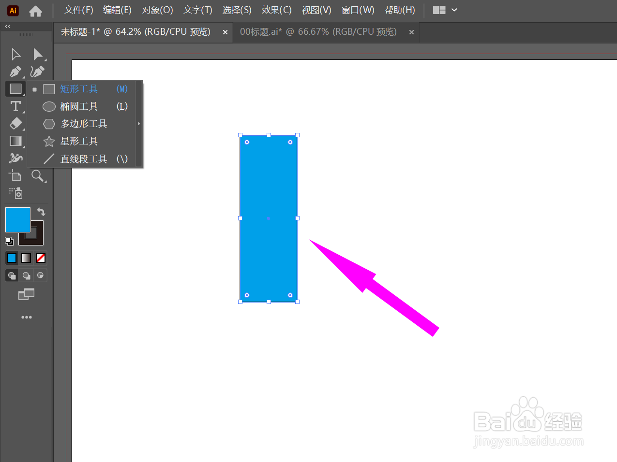Viewport: 617px width, 462px height.
Task: Open the 编辑(E) menu
Action: point(117,10)
